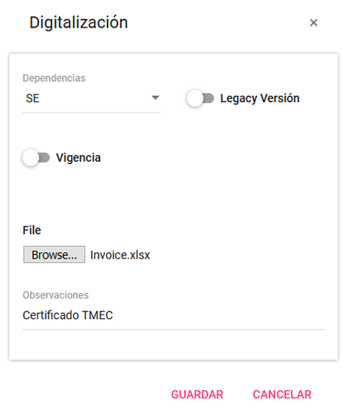Enable the Legacy Versión switch
343x408 pixels.
coord(200,98)
